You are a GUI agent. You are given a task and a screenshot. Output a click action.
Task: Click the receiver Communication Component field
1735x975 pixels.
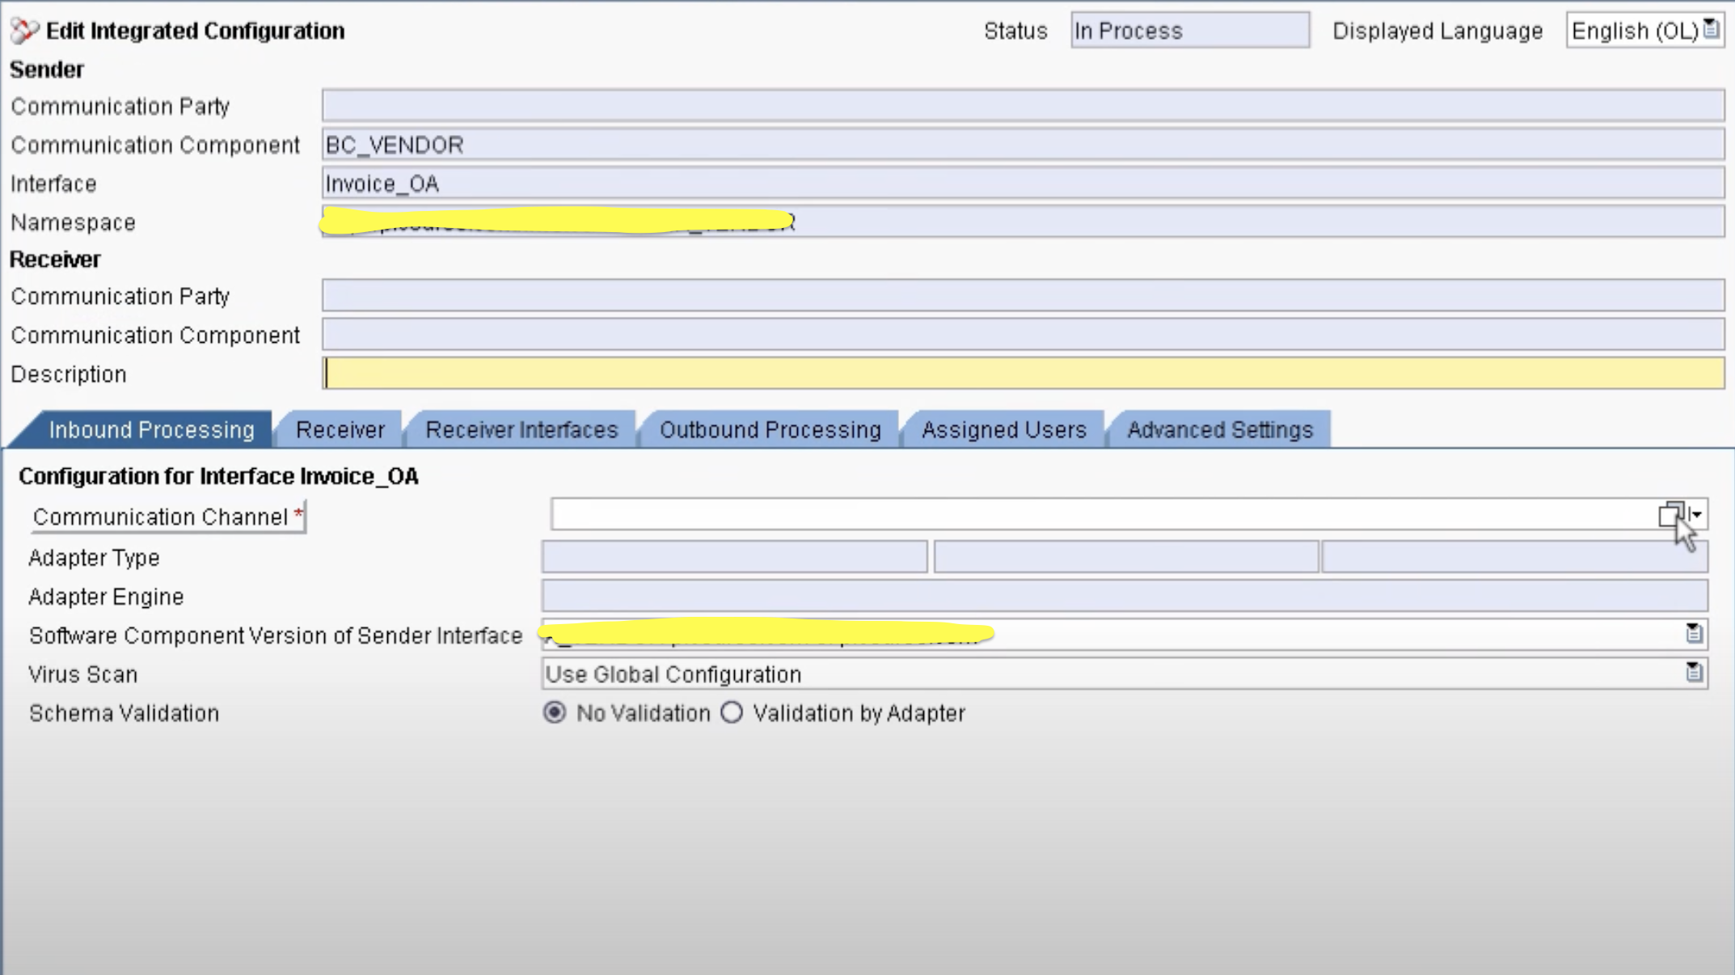point(1022,335)
